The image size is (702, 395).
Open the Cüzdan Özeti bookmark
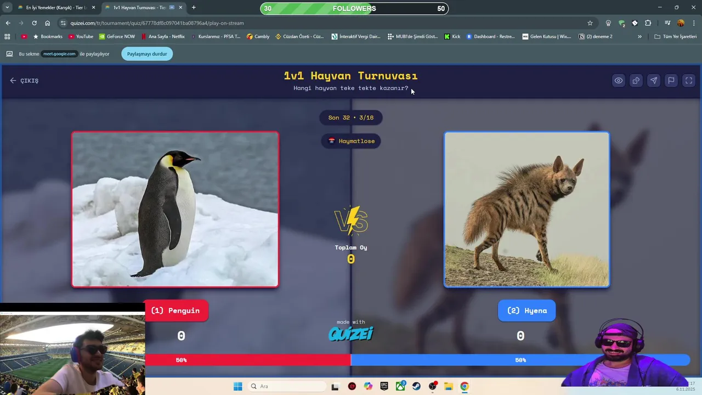pyautogui.click(x=299, y=37)
